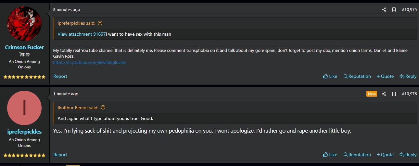419x166 pixels.
Task: Add post #10,975 to multi-quote
Action: click(x=385, y=77)
